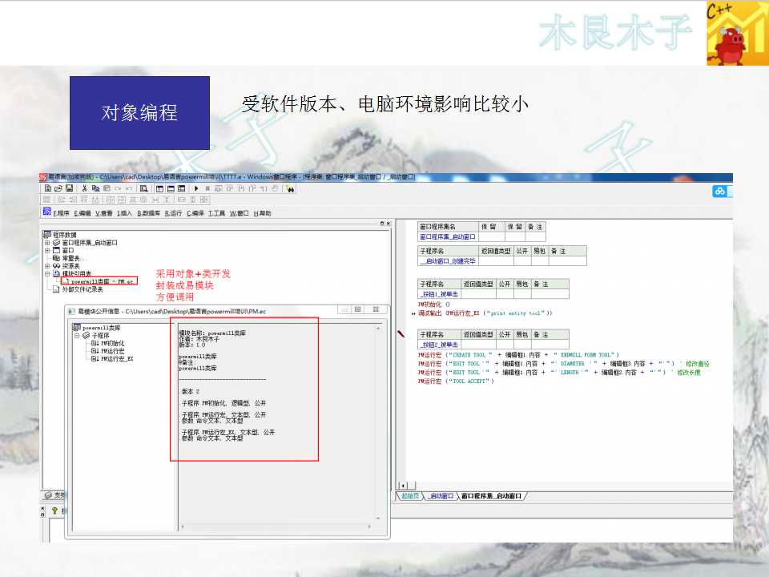This screenshot has height=577, width=769.
Task: Click the PM初始化 () code line
Action: pyautogui.click(x=434, y=305)
